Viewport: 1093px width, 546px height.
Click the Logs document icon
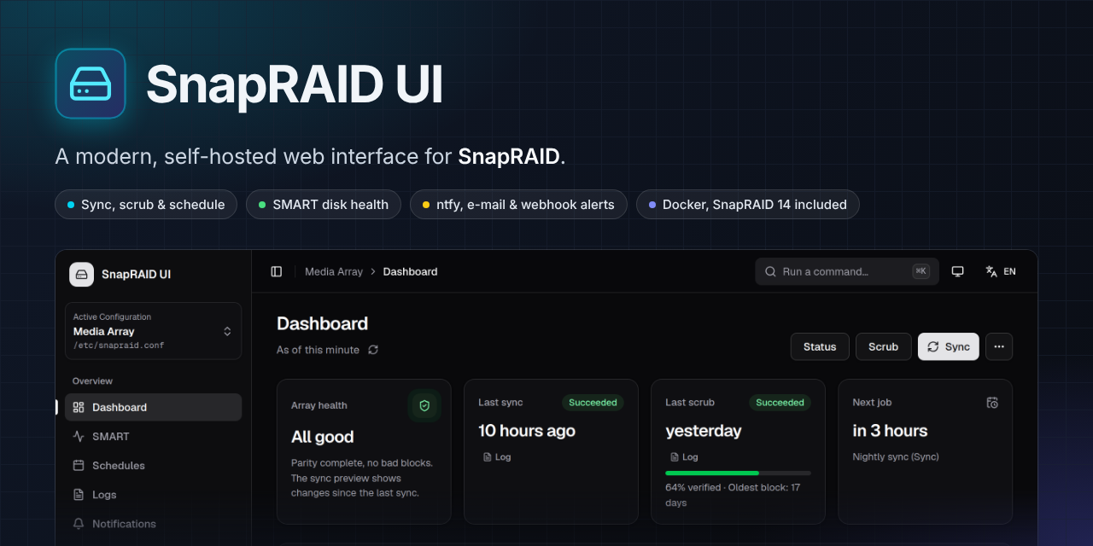(79, 494)
